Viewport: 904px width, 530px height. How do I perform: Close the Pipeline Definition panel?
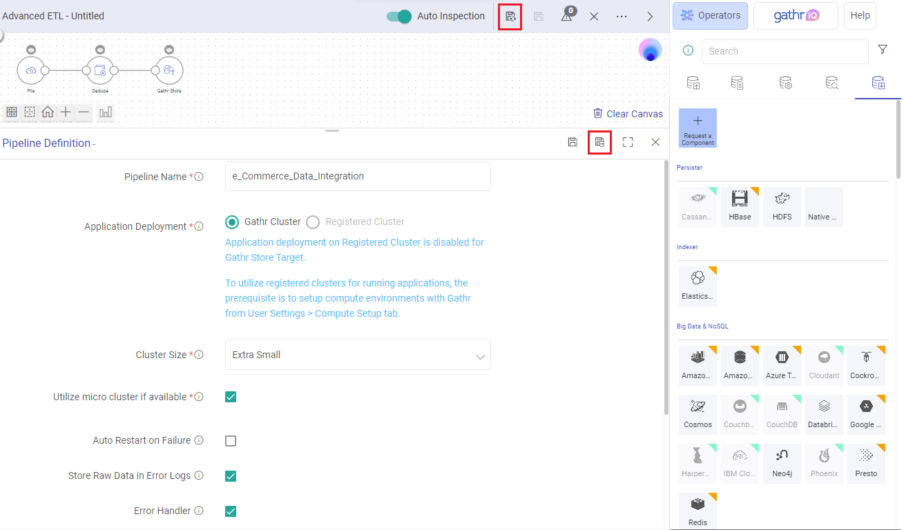pyautogui.click(x=655, y=142)
